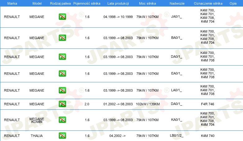Select the MEGANE KOMBI model cell
This screenshot has height=141, width=243.
pyautogui.click(x=37, y=120)
